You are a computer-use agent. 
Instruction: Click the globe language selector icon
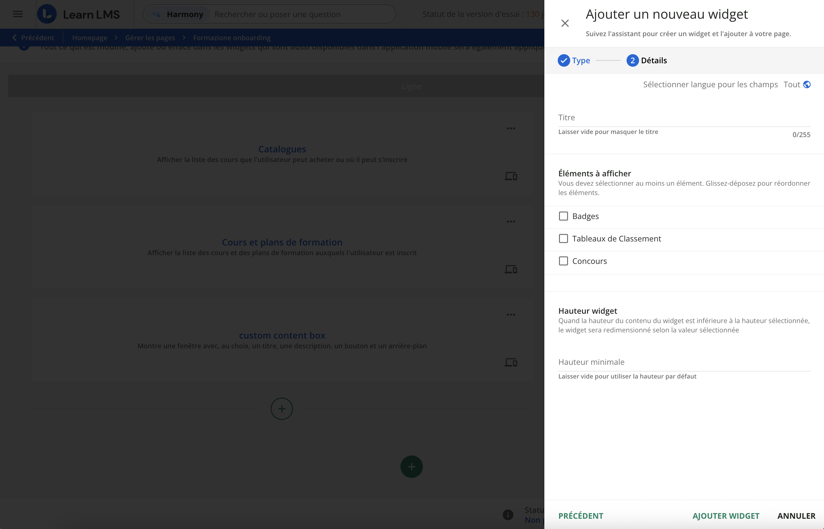click(x=807, y=84)
